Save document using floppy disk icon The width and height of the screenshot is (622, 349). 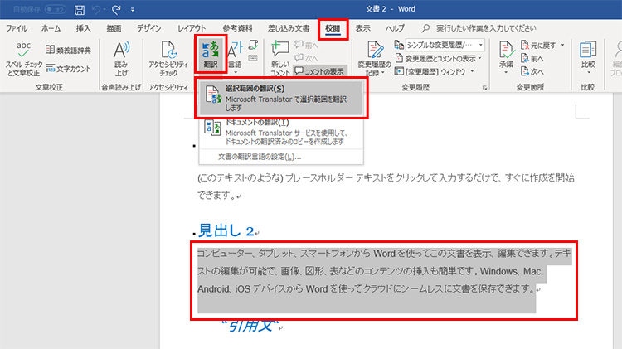tap(79, 10)
